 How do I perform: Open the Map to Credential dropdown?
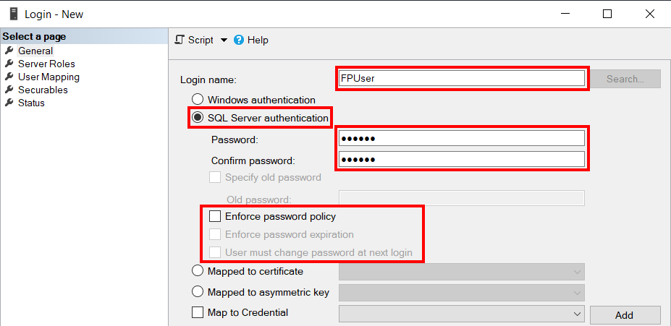(x=462, y=314)
